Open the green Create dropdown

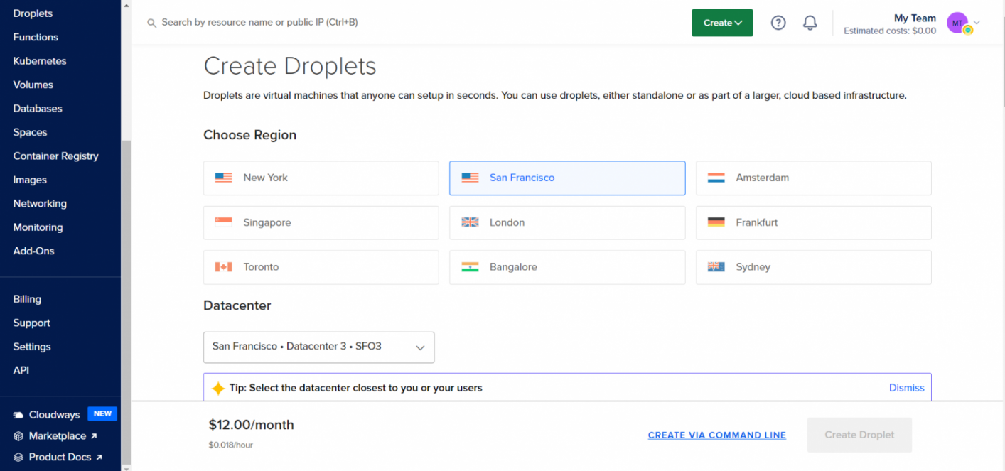(722, 23)
